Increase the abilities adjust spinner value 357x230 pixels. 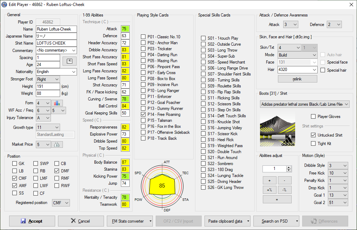pos(289,167)
